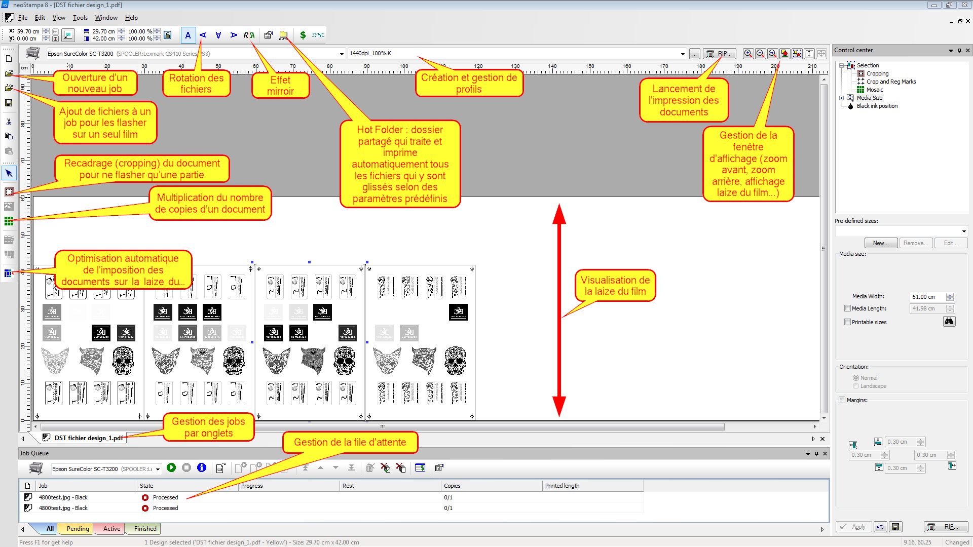
Task: Select the cropping tool in left toolbar
Action: click(9, 192)
